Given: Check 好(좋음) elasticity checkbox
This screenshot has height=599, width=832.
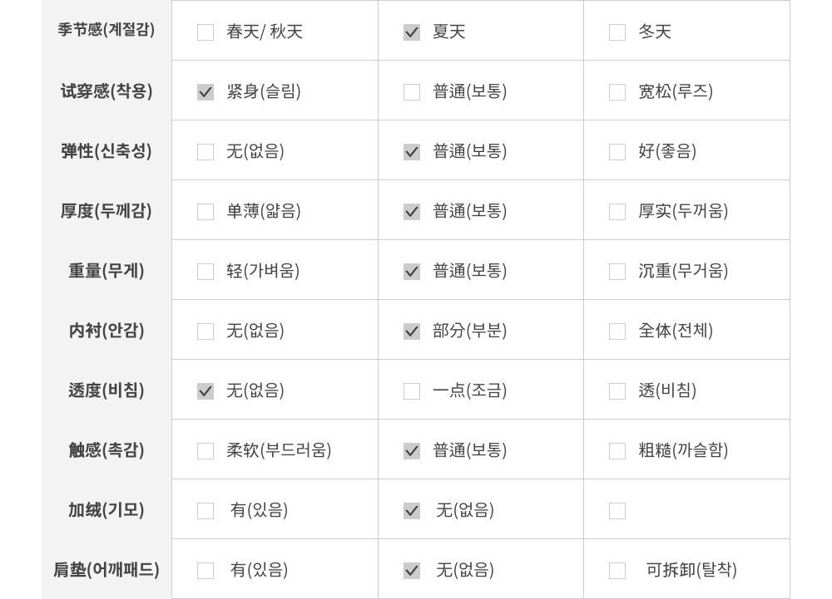Looking at the screenshot, I should (617, 152).
